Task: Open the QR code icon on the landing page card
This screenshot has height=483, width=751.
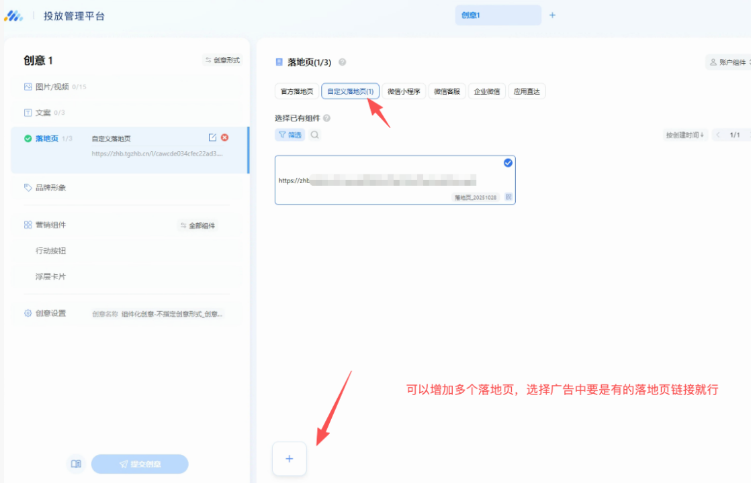Action: click(509, 197)
